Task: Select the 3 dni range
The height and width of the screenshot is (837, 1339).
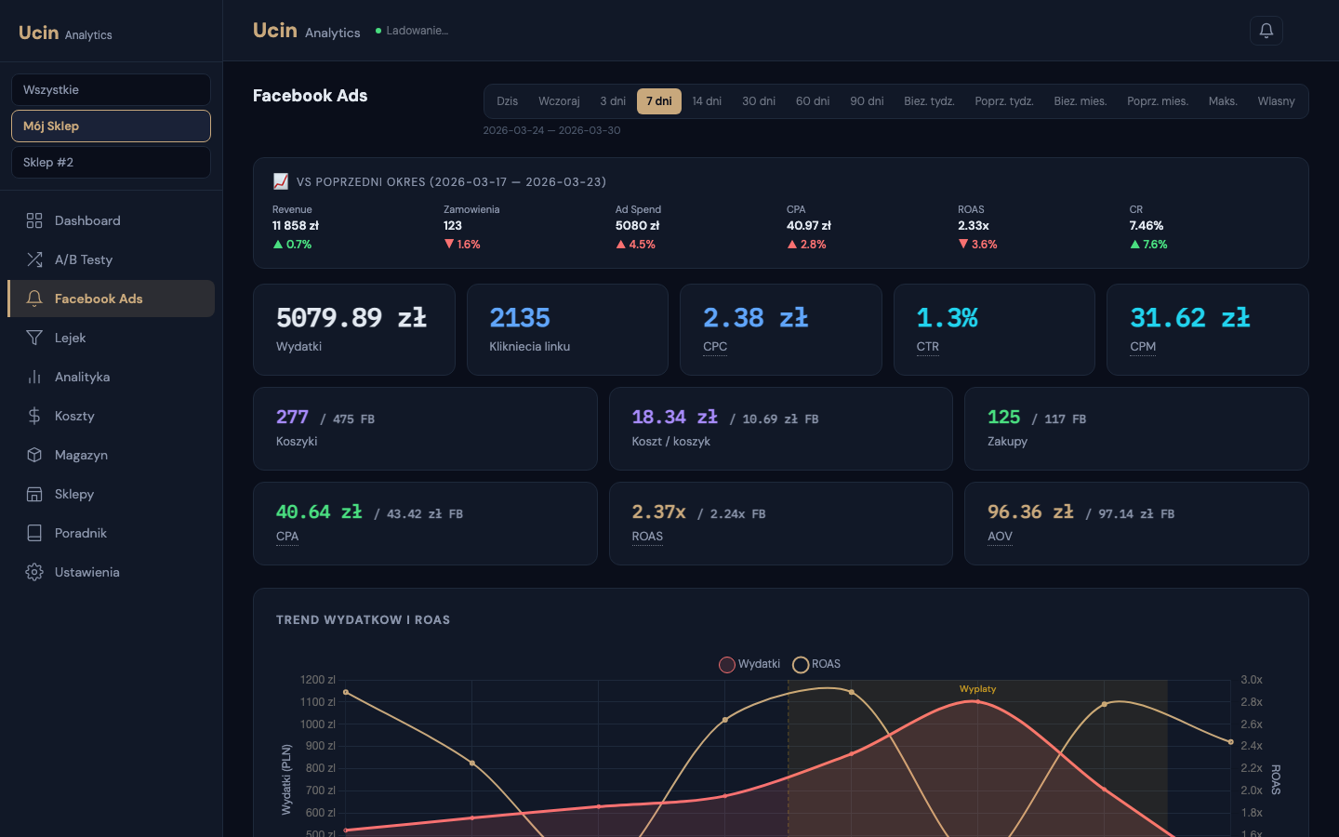Action: [x=613, y=101]
